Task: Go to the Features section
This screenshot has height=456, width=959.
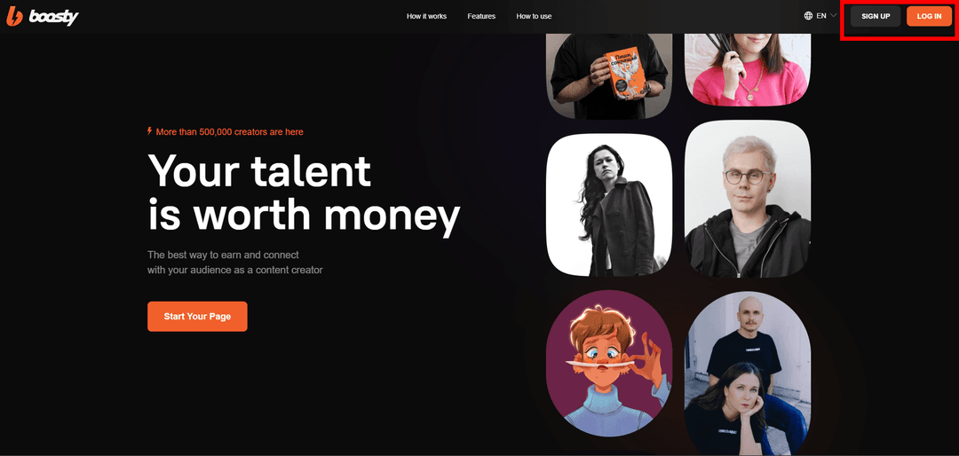Action: pos(481,17)
